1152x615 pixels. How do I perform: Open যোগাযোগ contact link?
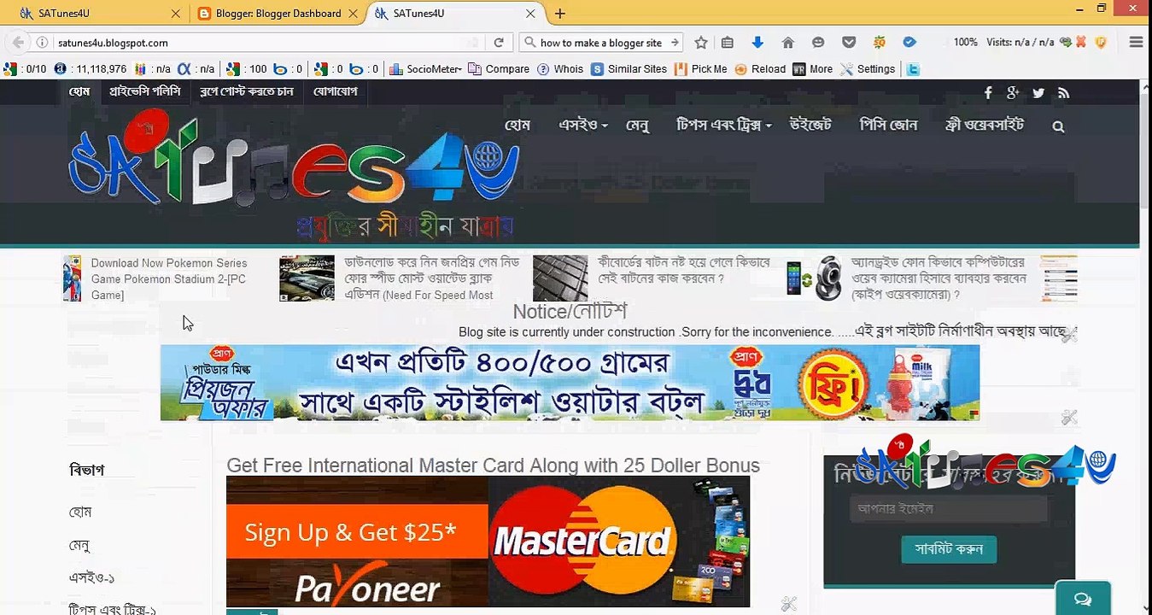335,91
